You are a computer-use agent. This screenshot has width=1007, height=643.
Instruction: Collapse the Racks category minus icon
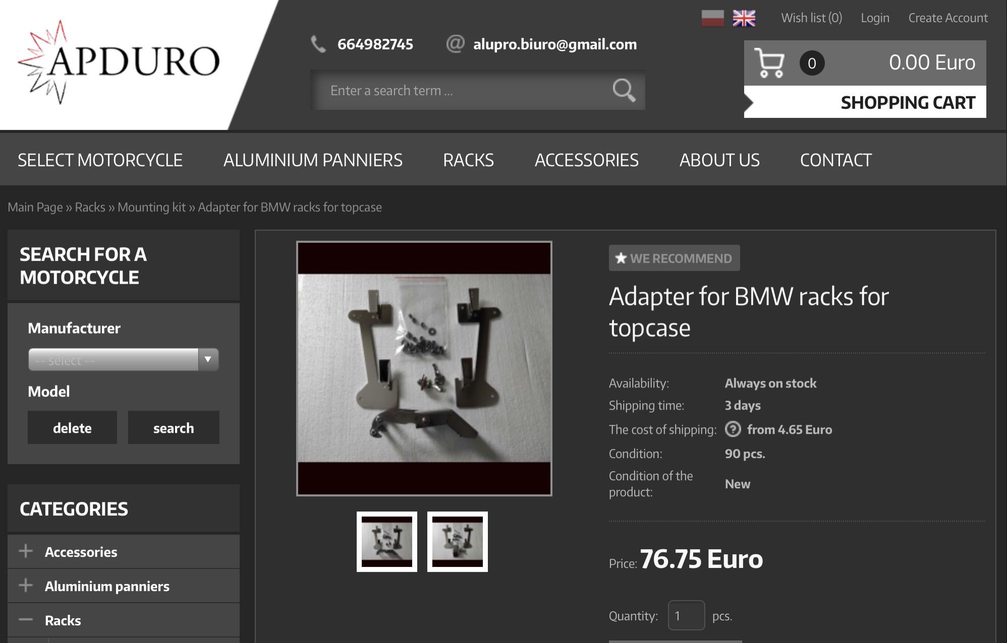26,620
